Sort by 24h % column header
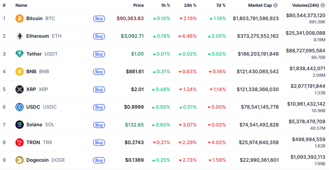Viewport: 329px width, 170px height. point(190,5)
